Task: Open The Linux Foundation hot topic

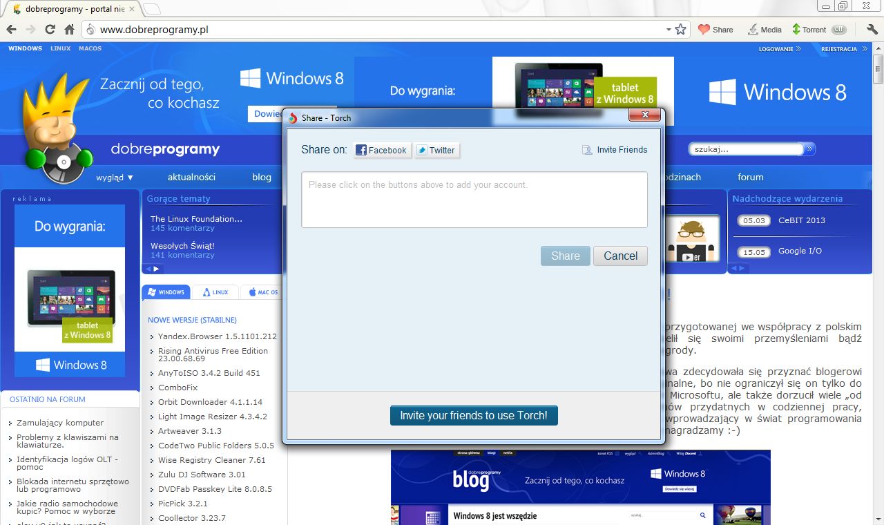Action: tap(196, 219)
